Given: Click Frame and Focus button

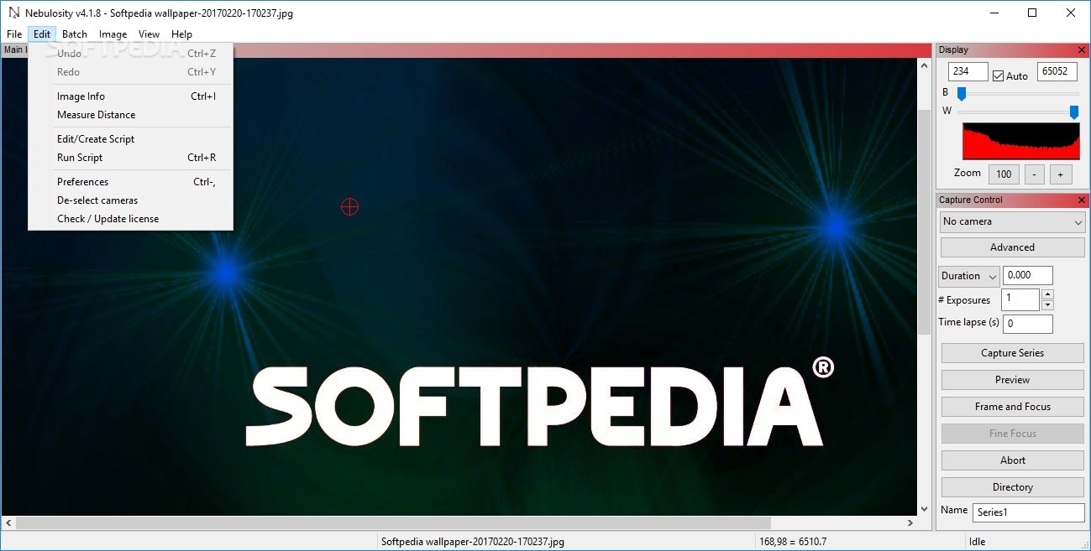Looking at the screenshot, I should 1012,407.
